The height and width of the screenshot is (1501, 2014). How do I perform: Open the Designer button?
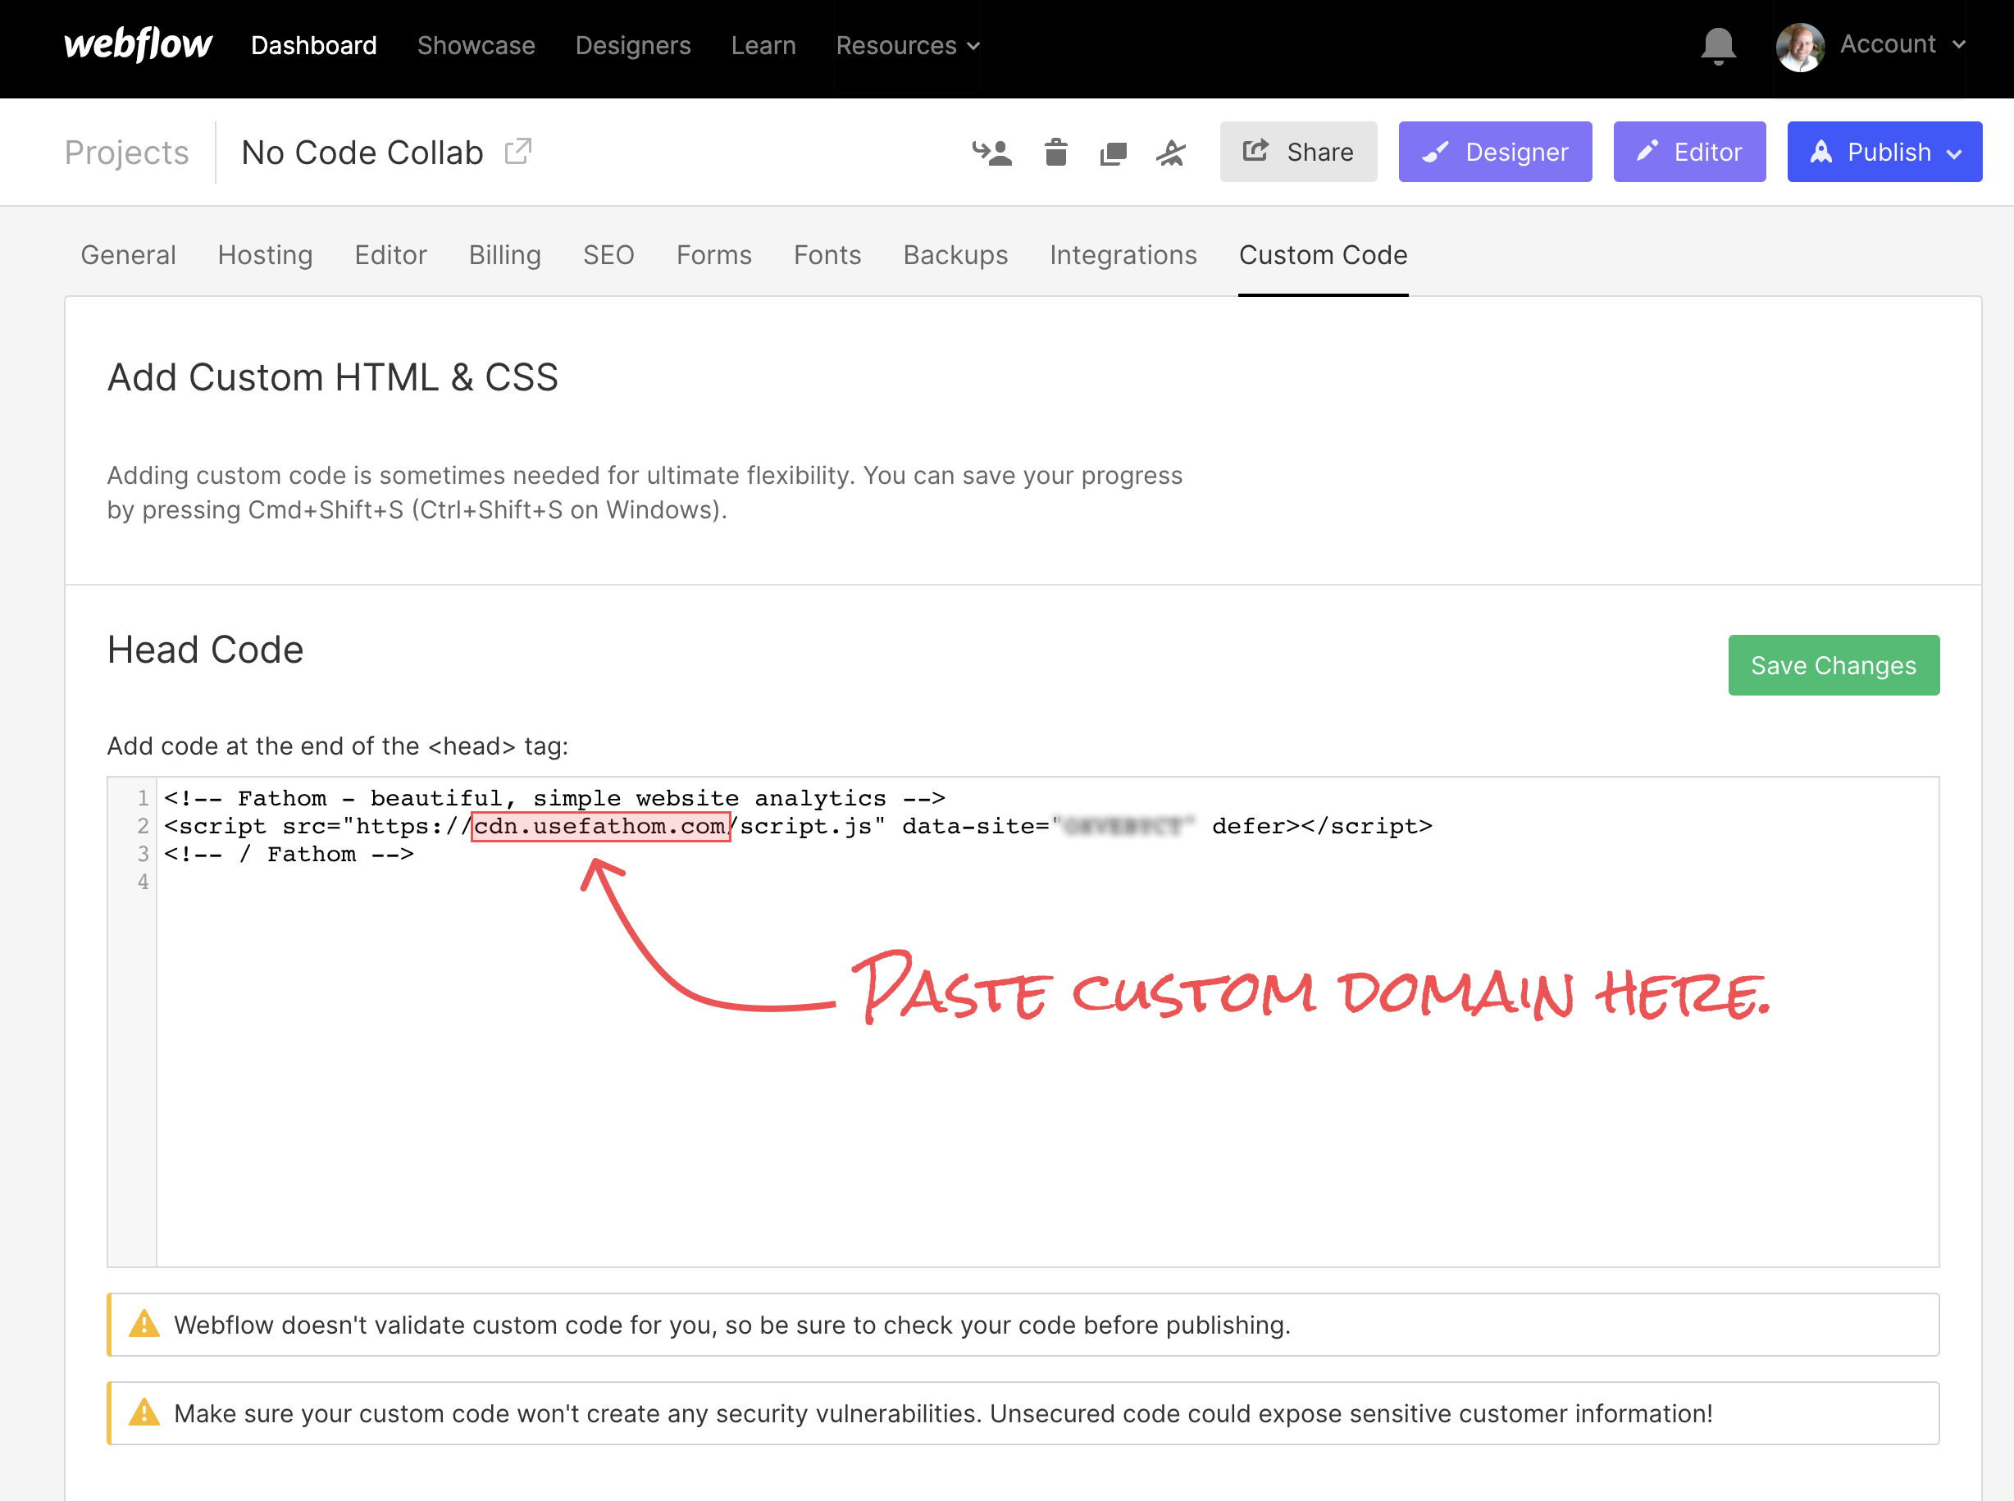tap(1495, 152)
